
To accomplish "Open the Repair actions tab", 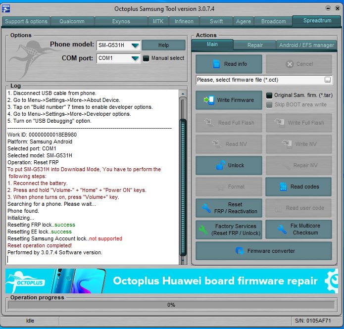I will pyautogui.click(x=255, y=45).
